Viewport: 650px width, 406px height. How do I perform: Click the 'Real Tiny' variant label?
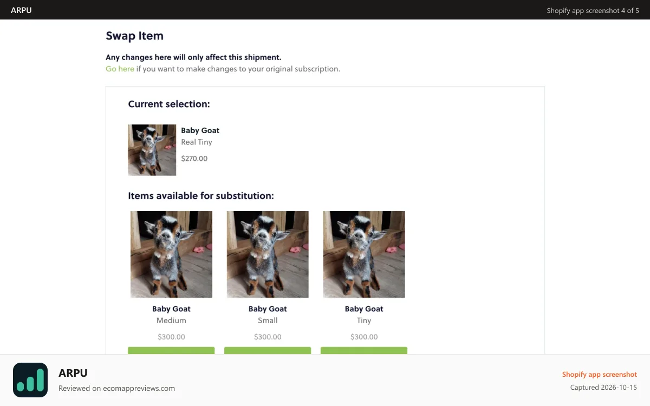197,142
